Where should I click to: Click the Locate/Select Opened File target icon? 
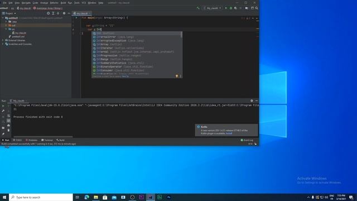49,13
